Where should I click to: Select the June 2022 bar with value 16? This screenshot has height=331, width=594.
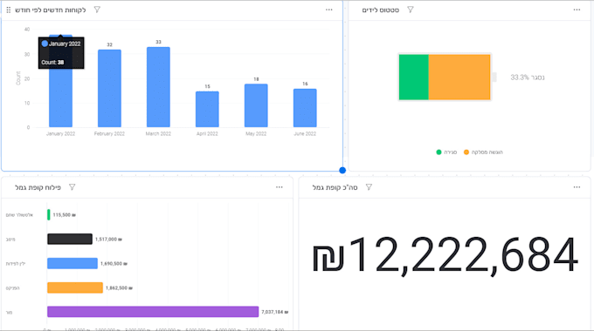305,108
